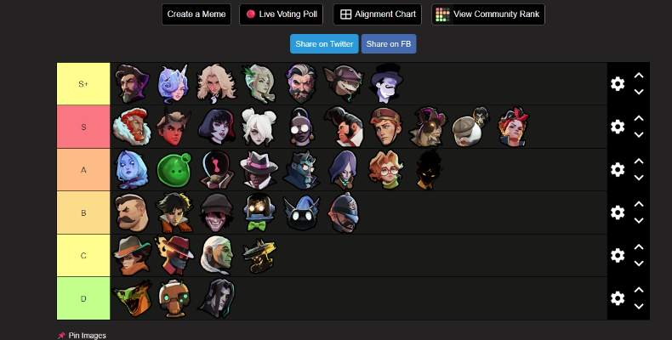This screenshot has width=672, height=340.
Task: Select the white-haired mouse-bun character in S tier
Action: tap(259, 127)
